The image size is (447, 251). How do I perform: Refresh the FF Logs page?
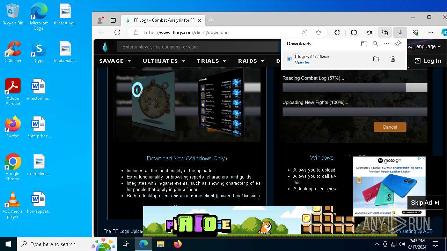[117, 32]
